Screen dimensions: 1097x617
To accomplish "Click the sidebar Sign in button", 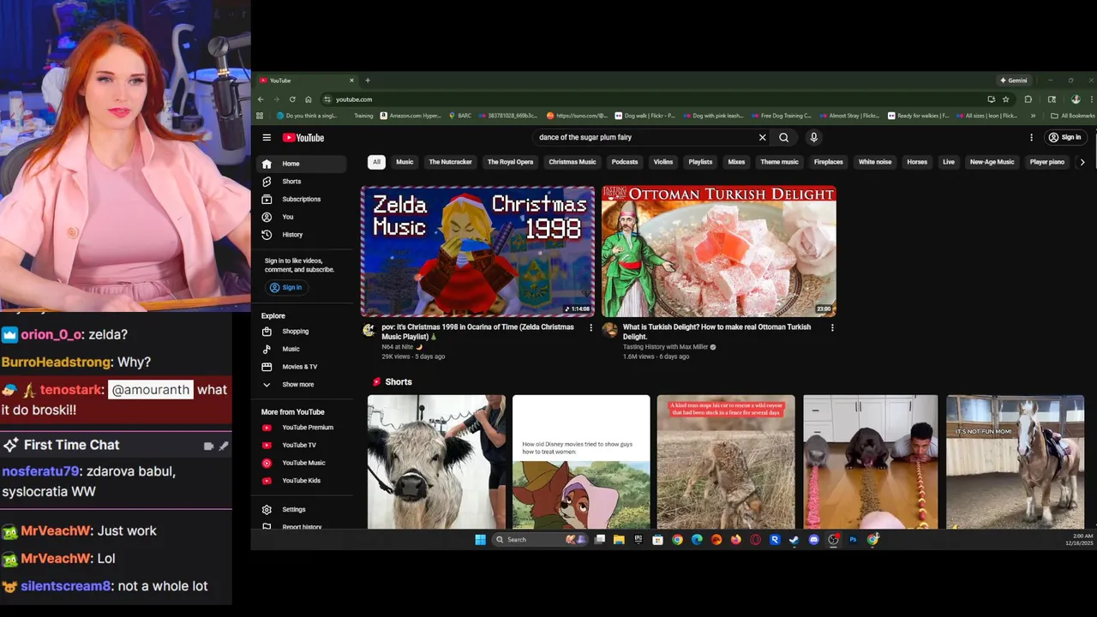I will click(286, 287).
